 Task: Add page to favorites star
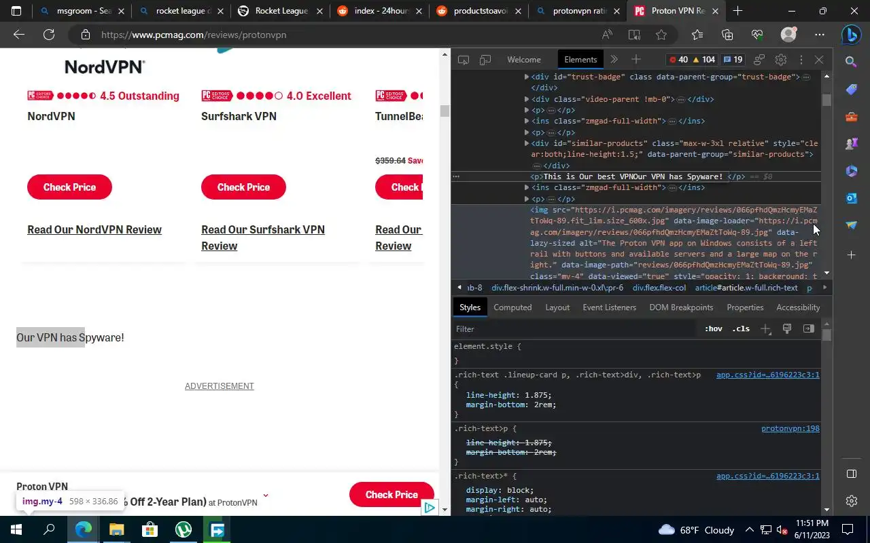coord(661,35)
